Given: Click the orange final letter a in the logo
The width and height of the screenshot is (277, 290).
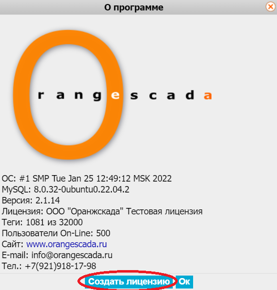Looking at the screenshot, I should (208, 96).
